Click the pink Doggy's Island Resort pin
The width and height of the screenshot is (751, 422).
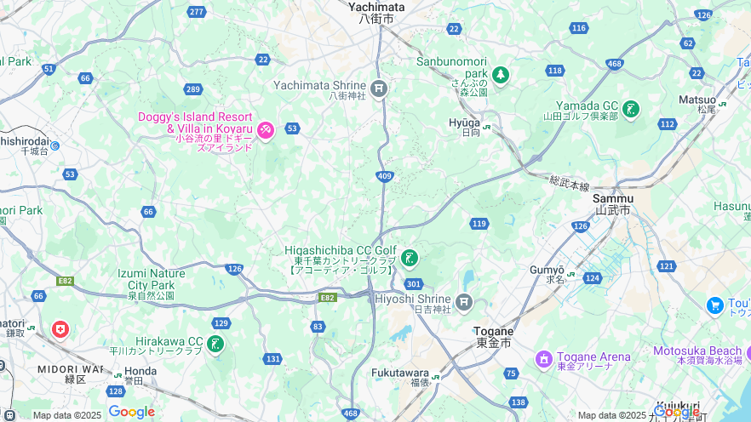point(266,130)
